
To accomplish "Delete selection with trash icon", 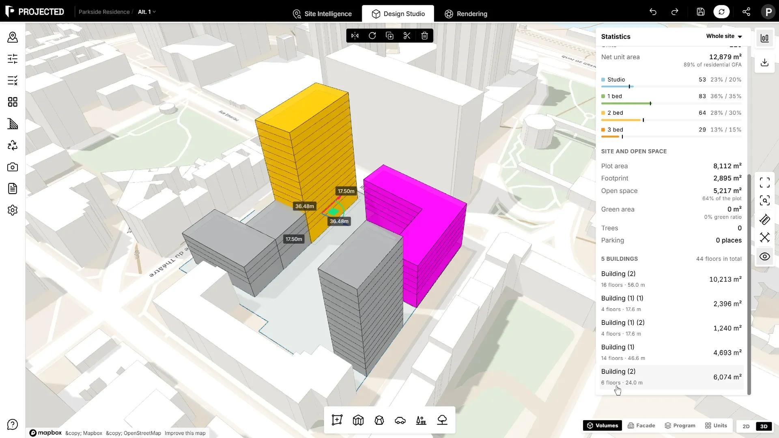I will [424, 36].
